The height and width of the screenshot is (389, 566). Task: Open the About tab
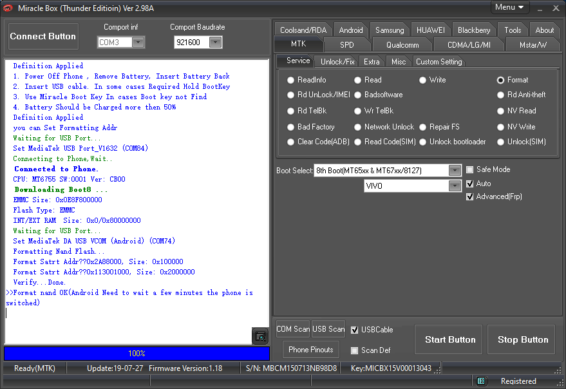click(544, 30)
